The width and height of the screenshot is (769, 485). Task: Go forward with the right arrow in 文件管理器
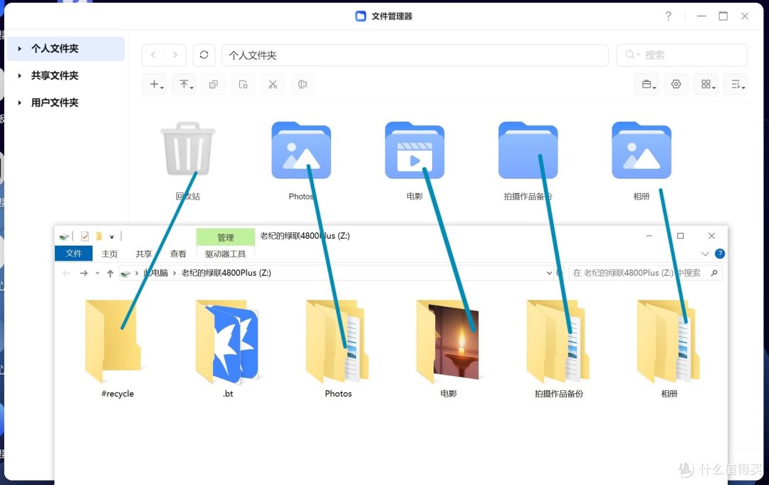[174, 55]
